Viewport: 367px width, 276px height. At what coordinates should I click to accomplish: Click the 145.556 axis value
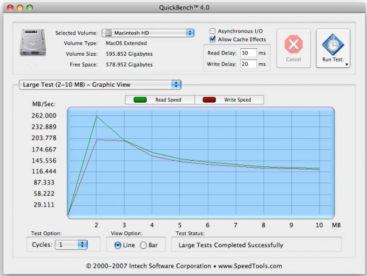coord(44,161)
